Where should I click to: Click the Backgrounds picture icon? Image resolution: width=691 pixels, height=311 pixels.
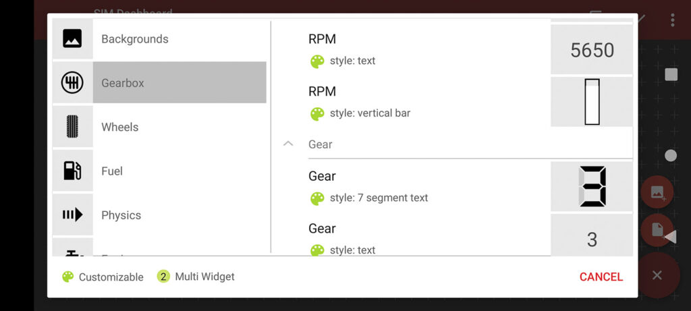(72, 39)
